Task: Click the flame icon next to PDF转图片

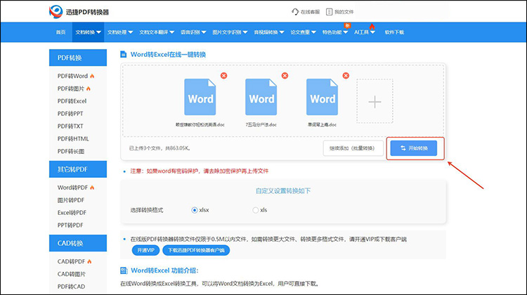Action: (89, 88)
